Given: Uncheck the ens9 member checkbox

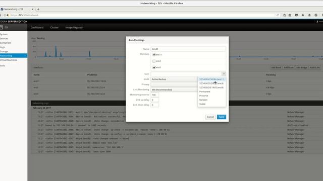Looking at the screenshot, I should pyautogui.click(x=154, y=67).
